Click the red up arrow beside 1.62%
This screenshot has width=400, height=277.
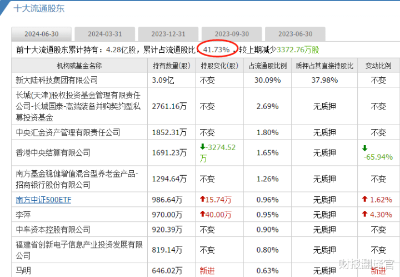coord(365,199)
